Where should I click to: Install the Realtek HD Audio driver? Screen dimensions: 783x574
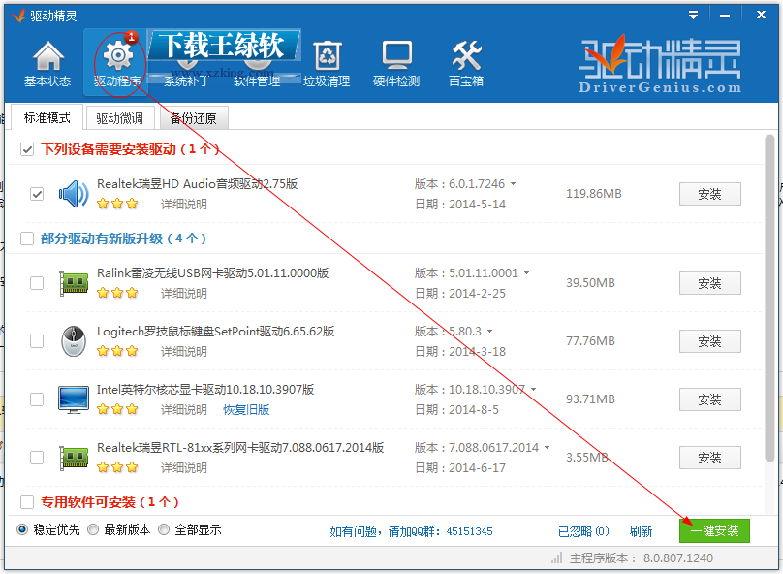[x=709, y=194]
